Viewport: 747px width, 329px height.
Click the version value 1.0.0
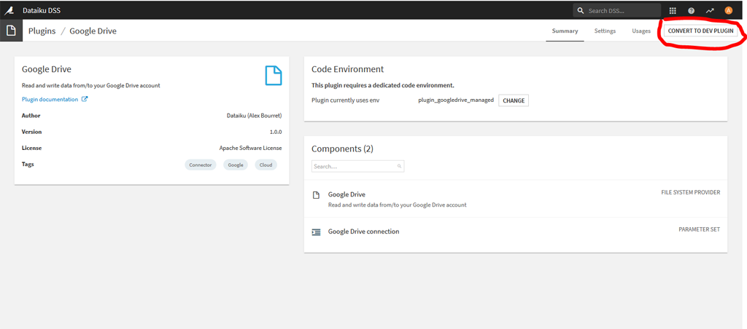tap(276, 132)
